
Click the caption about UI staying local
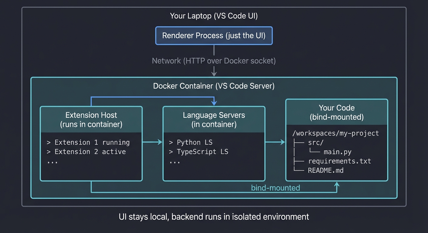pyautogui.click(x=214, y=217)
